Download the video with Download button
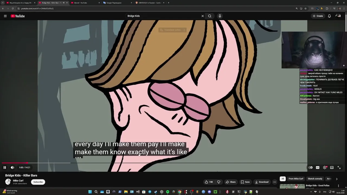 262,182
